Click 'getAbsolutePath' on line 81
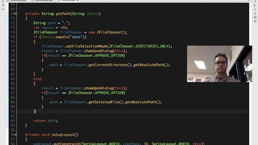 pyautogui.click(x=149, y=65)
